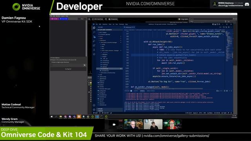Click the Omniverse search field at top right
This screenshot has width=251, height=141.
[211, 19]
